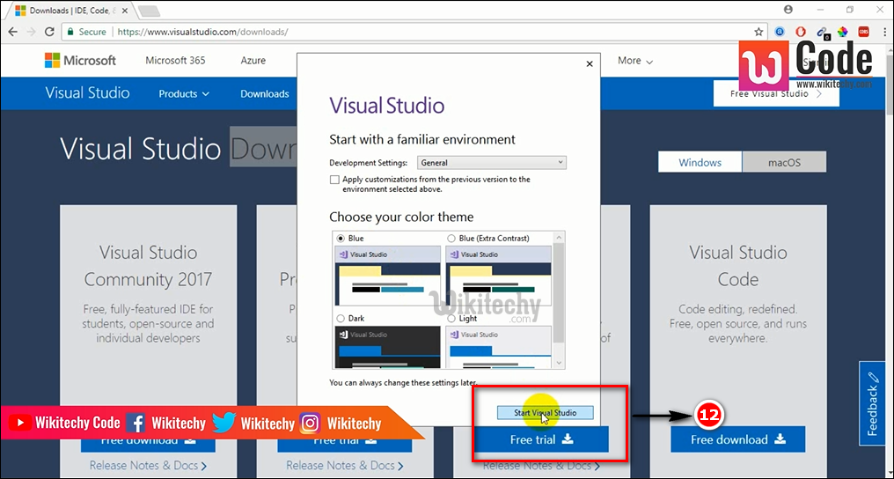Reload the page with the refresh icon

[50, 32]
